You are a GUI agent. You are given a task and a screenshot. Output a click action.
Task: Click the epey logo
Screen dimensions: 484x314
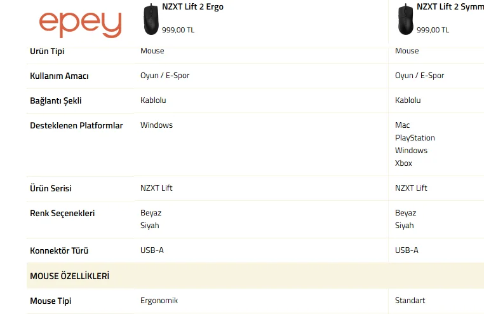(80, 25)
